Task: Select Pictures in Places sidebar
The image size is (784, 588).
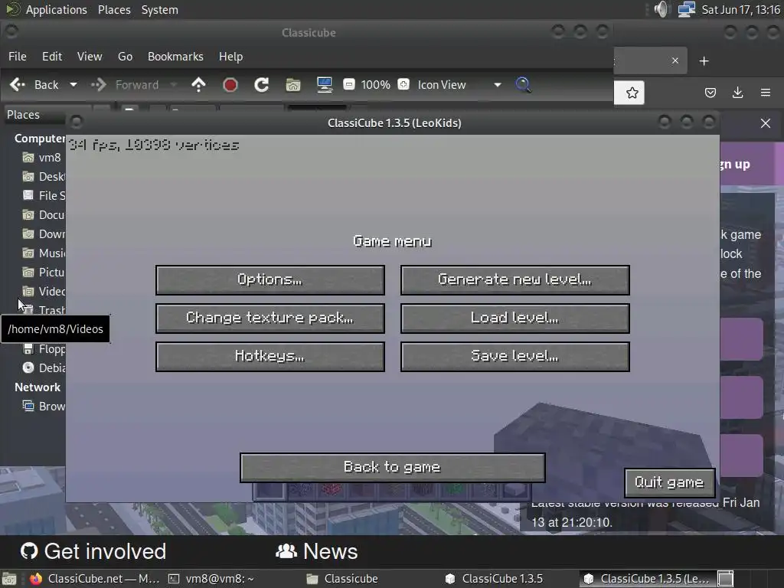Action: 44,273
